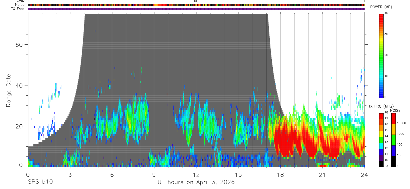Image resolution: width=410 pixels, height=189 pixels.
Task: Click the 3 hour tick label
Action: coord(70,174)
